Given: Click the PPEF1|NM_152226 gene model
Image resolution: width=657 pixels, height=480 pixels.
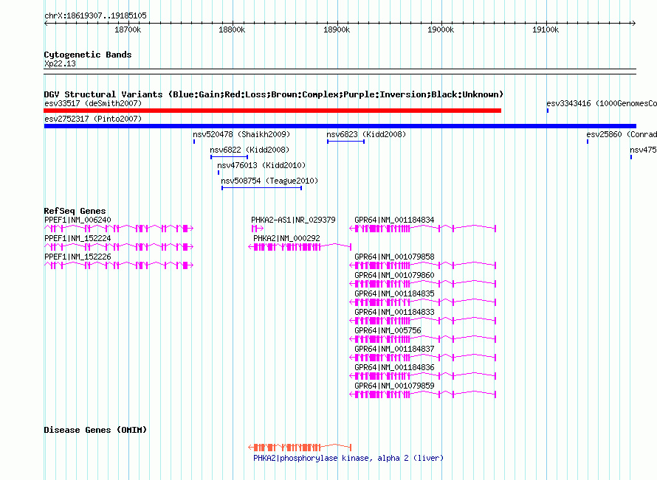Looking at the screenshot, I should [x=119, y=265].
